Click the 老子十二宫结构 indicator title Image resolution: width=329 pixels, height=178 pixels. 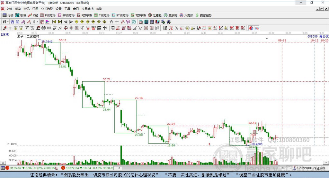coord(28,36)
